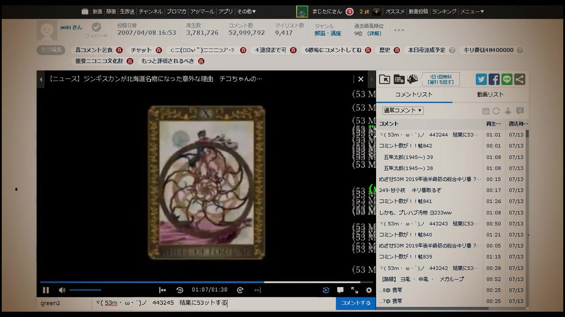The width and height of the screenshot is (565, 317).
Task: Open the 歴史 tag
Action: 385,50
